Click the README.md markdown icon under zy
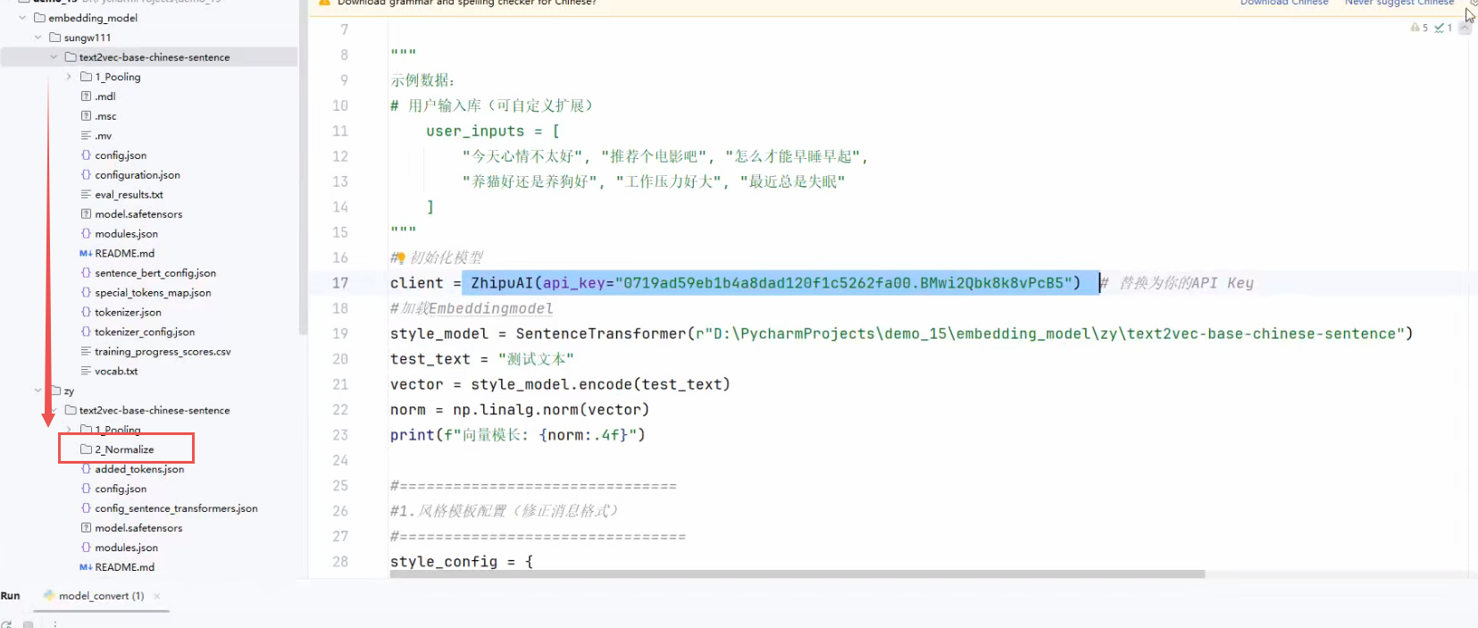The image size is (1478, 628). (86, 567)
